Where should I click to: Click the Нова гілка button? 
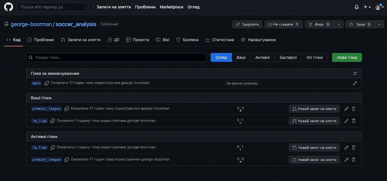347,58
